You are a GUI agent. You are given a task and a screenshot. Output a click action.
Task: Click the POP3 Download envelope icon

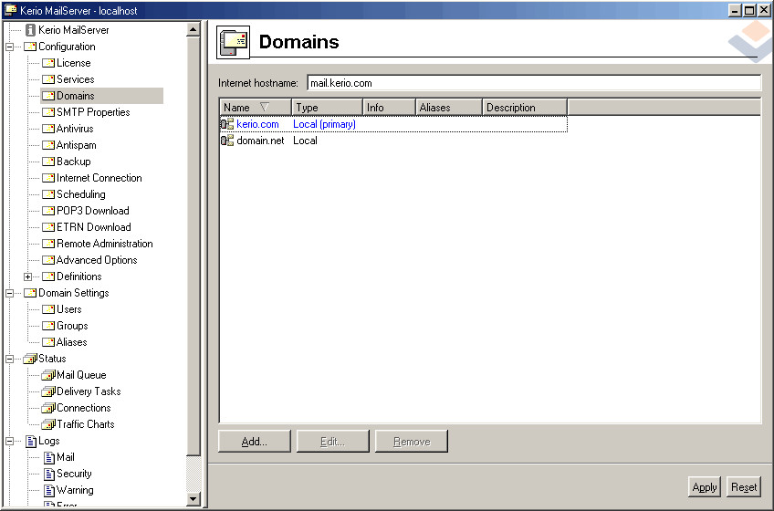[48, 211]
